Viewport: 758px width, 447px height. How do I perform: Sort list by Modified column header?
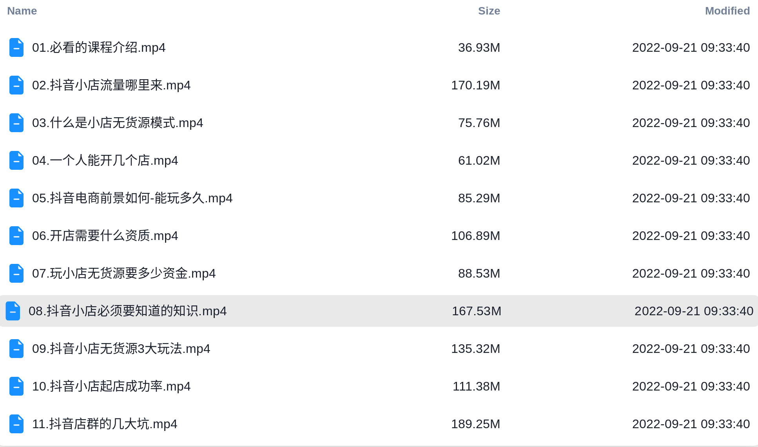[727, 11]
